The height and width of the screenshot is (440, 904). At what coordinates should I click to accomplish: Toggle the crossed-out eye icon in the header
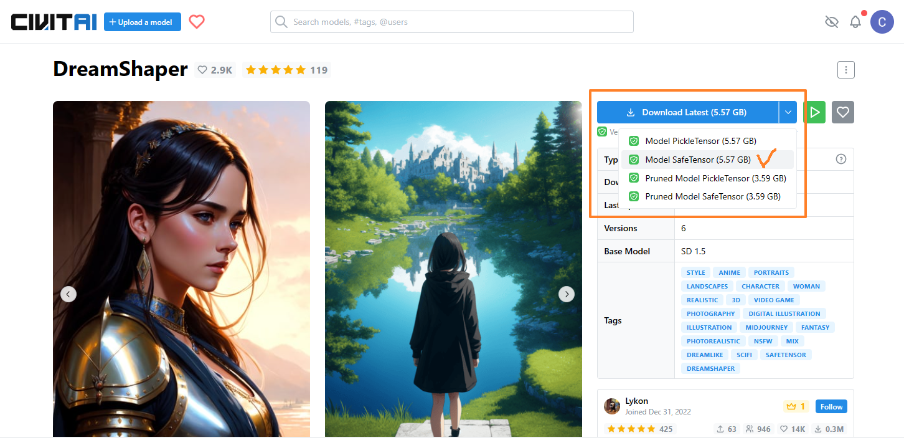[831, 22]
